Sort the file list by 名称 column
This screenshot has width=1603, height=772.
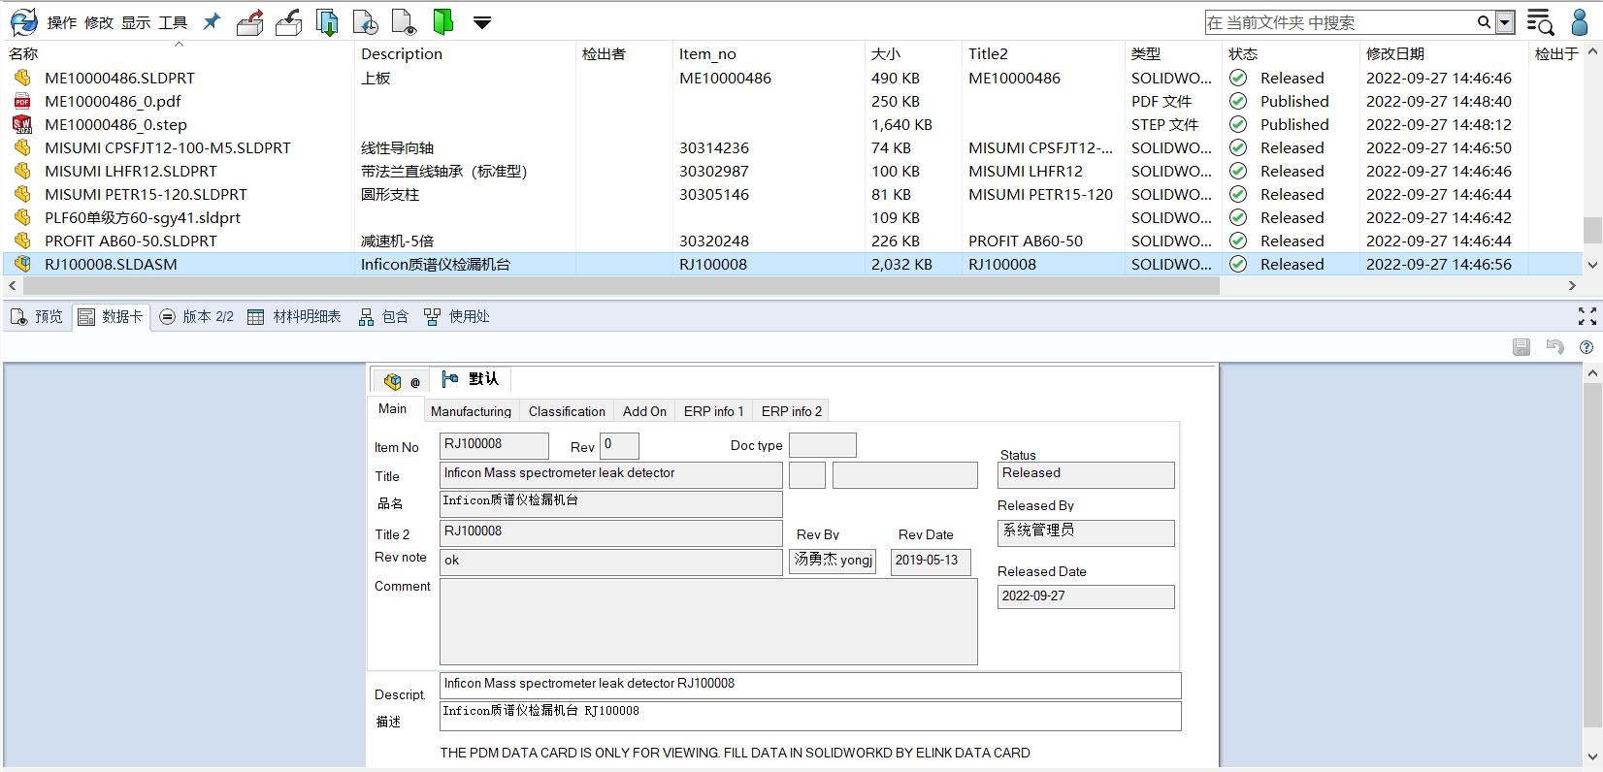23,54
